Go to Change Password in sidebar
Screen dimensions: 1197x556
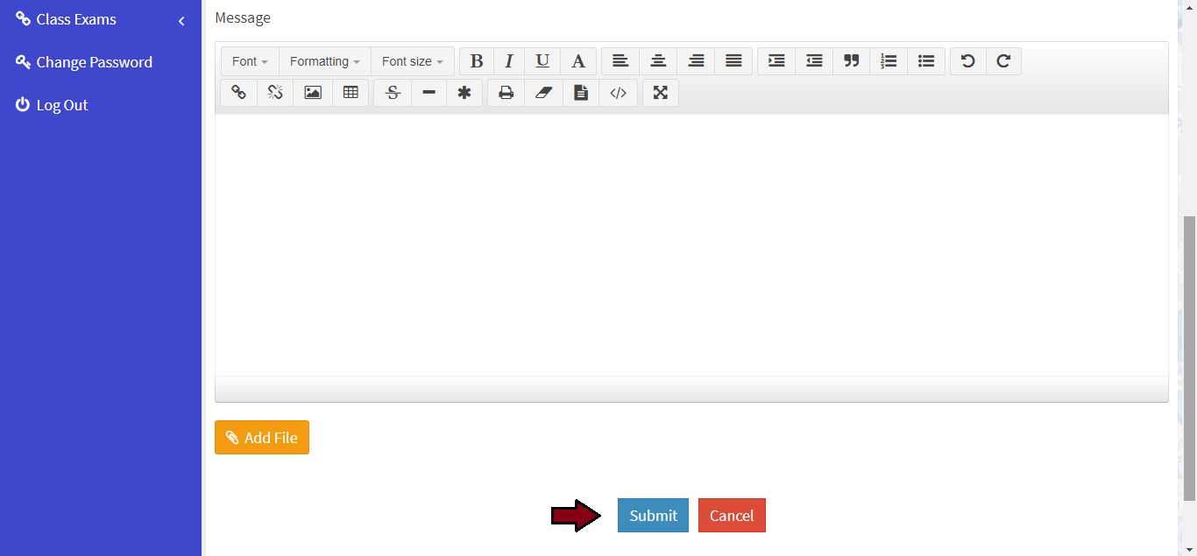point(94,62)
